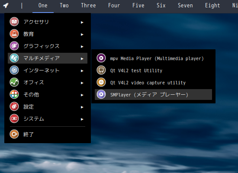Click the 終了 power icon

pyautogui.click(x=14, y=134)
